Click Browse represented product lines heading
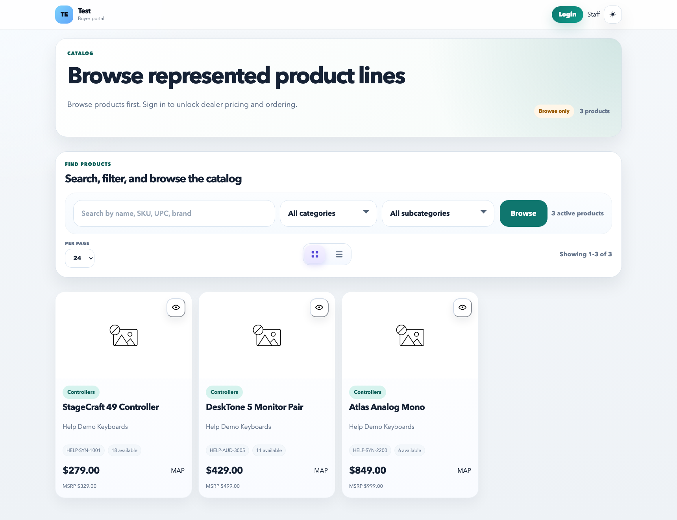This screenshot has height=520, width=677. [x=236, y=76]
